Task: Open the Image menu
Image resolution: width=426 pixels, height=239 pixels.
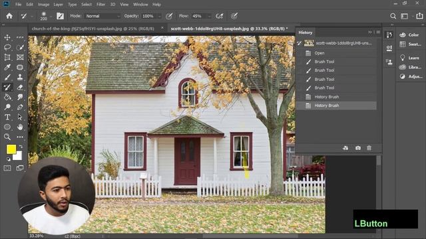Action: (x=43, y=5)
